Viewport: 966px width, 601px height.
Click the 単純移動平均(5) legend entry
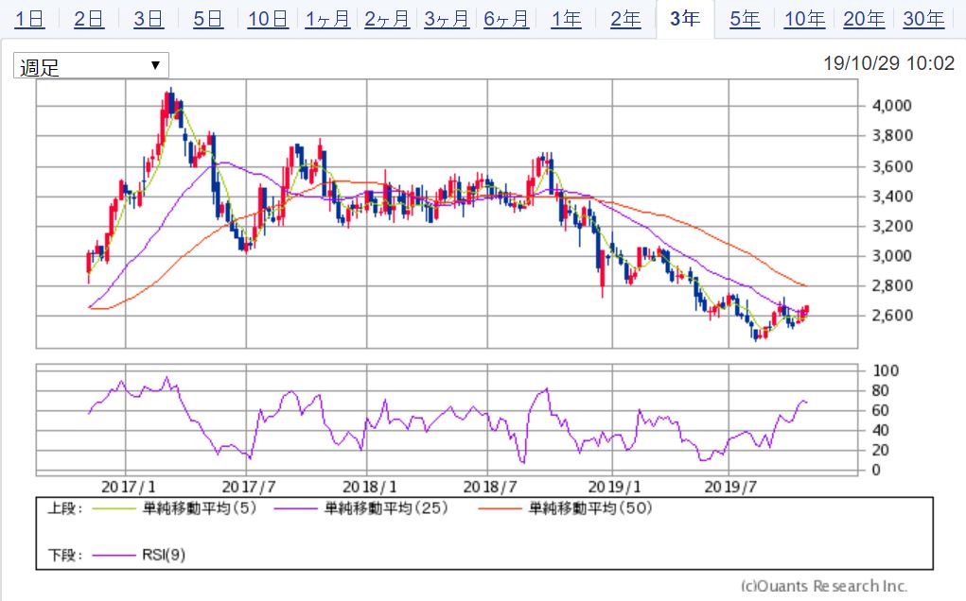(x=199, y=508)
